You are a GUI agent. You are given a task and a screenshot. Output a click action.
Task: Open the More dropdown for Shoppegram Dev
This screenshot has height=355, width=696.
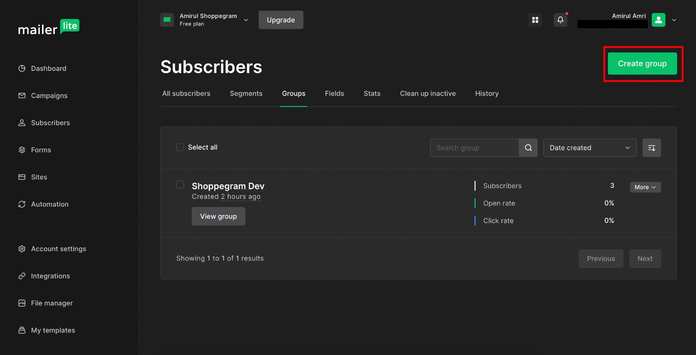[x=645, y=187]
